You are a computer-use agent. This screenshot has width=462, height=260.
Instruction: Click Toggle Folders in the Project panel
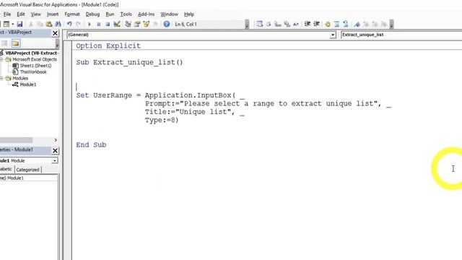[x=16, y=43]
